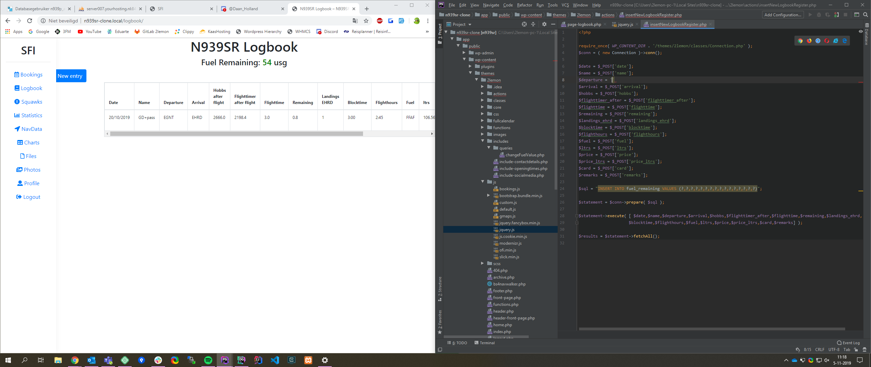Collapse the includes folder in project tree
Image resolution: width=871 pixels, height=367 pixels.
[x=482, y=141]
